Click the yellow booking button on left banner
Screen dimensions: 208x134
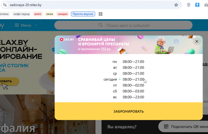pos(9,81)
